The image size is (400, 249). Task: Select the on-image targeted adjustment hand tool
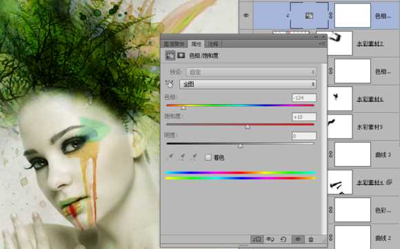[170, 84]
